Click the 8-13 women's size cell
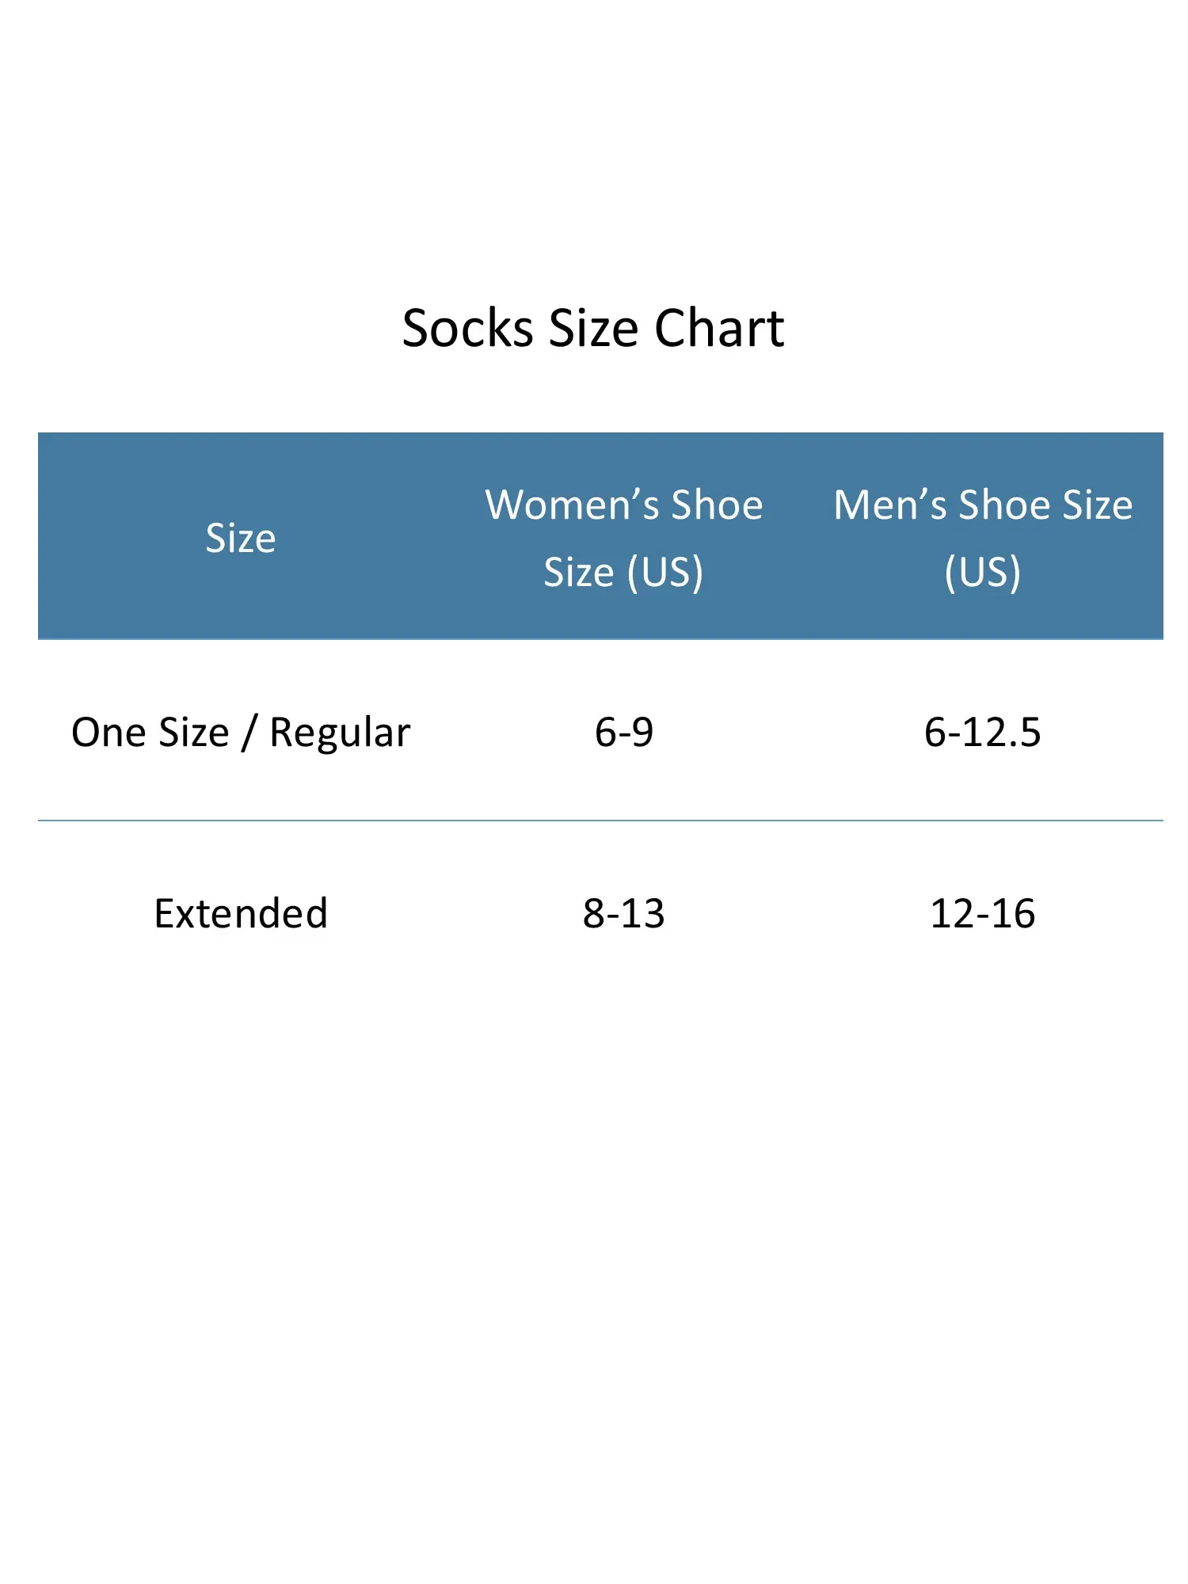 pyautogui.click(x=623, y=913)
